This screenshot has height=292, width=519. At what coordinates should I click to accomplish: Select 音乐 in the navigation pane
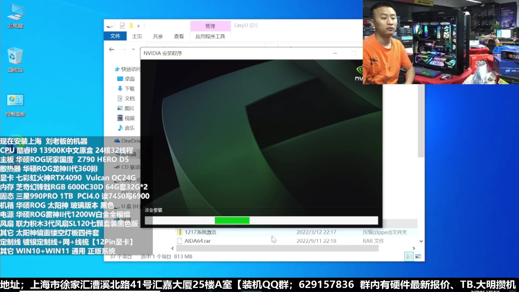[x=126, y=128]
